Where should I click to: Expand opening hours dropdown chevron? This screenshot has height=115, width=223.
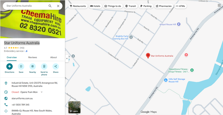(x=42, y=92)
